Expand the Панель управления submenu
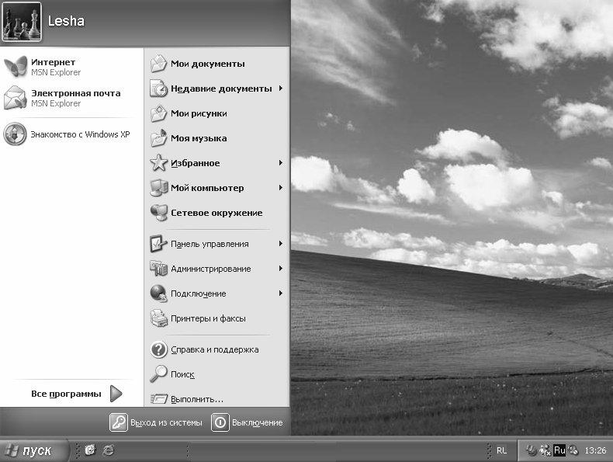Image resolution: width=613 pixels, height=462 pixels. (210, 244)
